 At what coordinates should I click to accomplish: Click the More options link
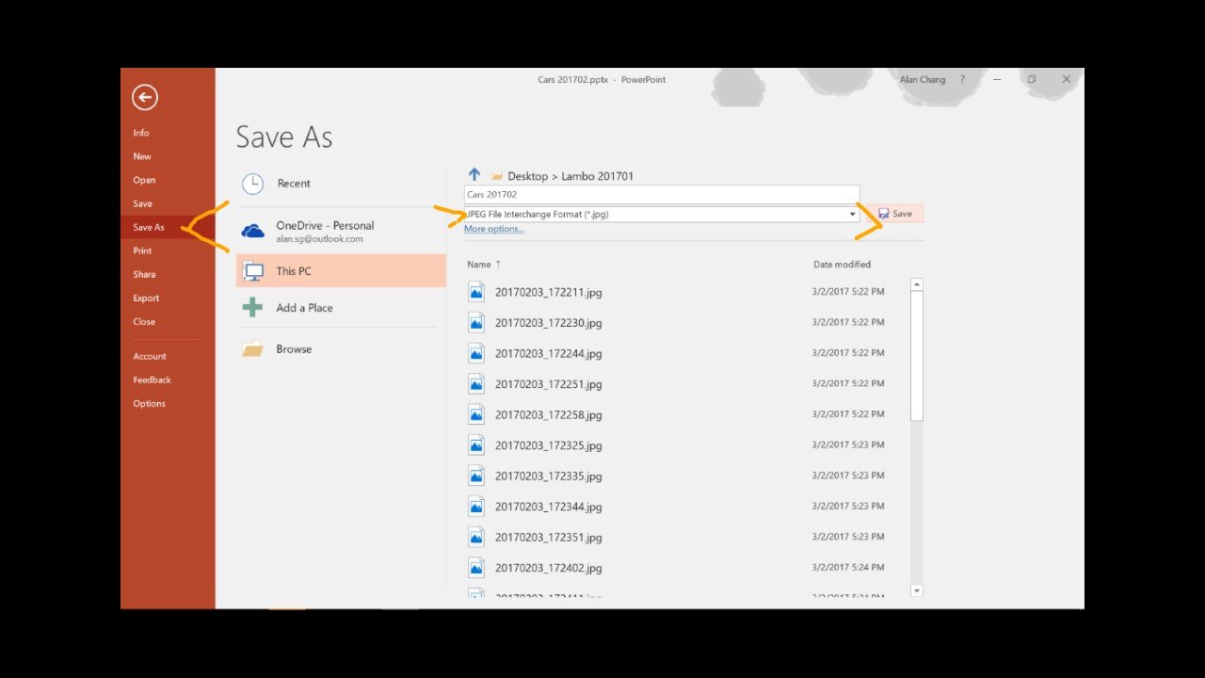click(x=494, y=229)
